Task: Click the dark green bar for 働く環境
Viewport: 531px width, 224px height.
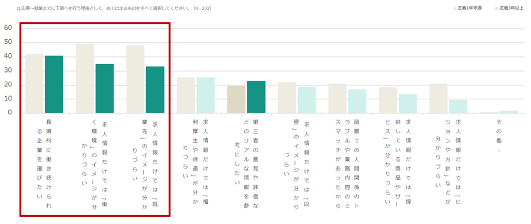Action: (x=105, y=88)
